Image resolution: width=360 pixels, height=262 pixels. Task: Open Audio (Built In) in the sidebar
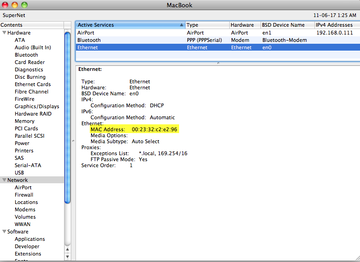coord(33,47)
